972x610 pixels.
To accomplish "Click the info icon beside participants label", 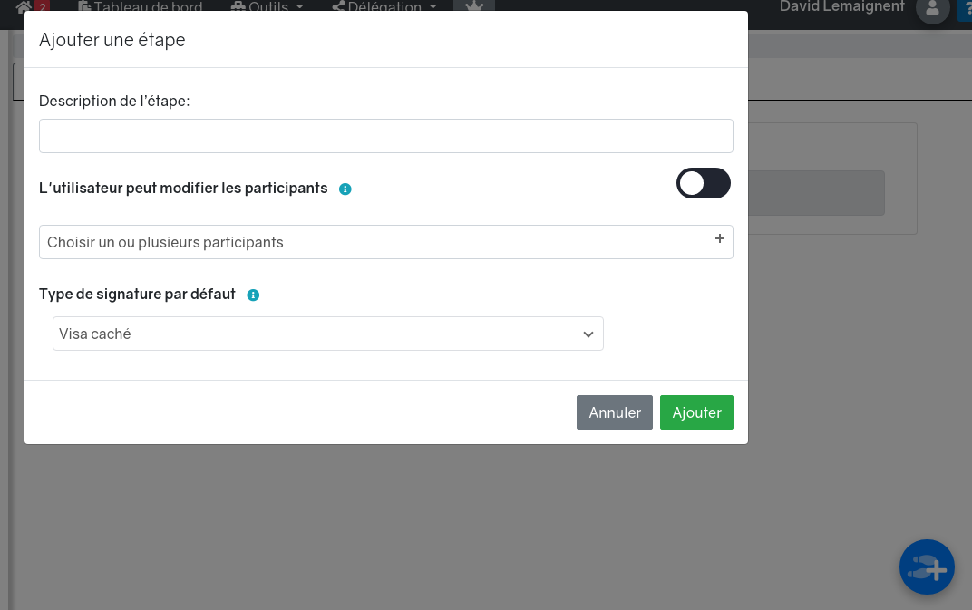I will pos(345,189).
